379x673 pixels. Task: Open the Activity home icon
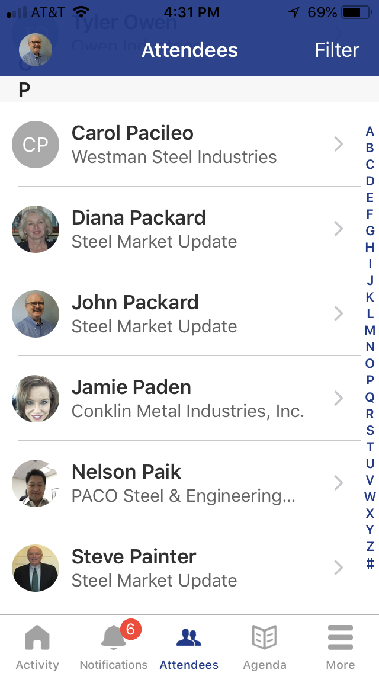37,639
